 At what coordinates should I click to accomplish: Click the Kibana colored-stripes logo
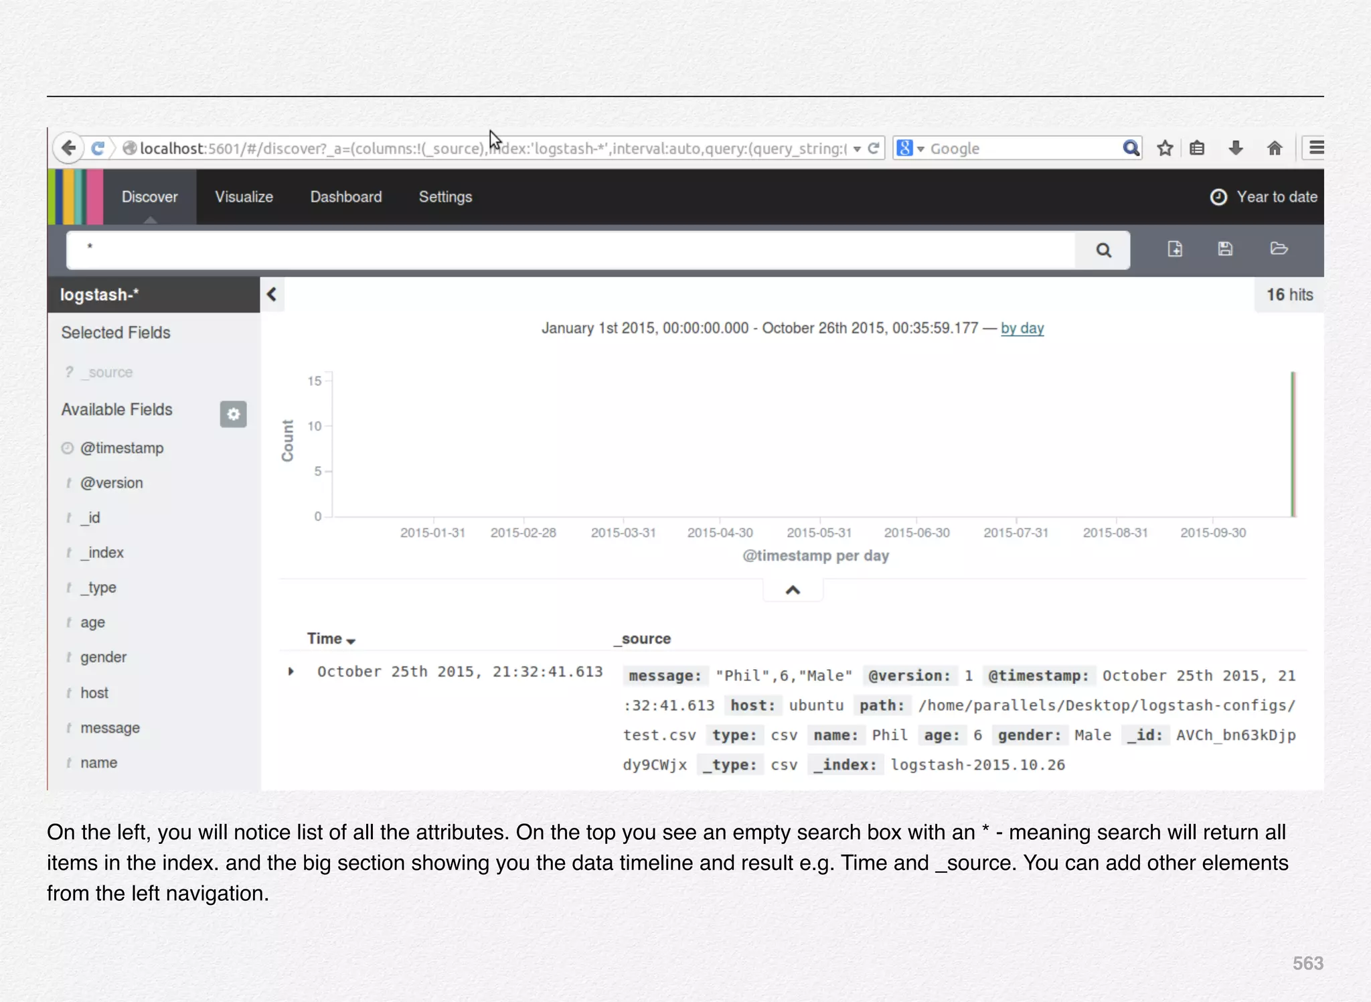[76, 197]
